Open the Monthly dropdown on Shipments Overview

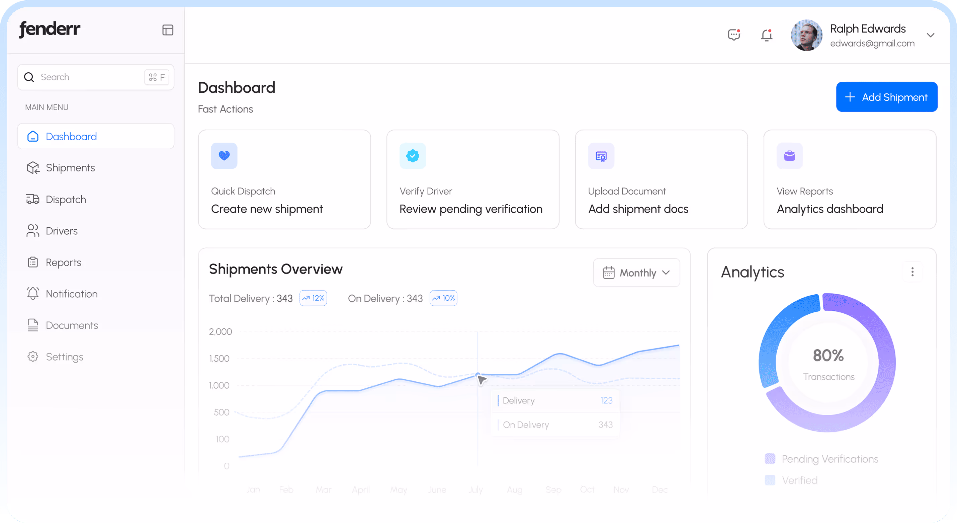pyautogui.click(x=636, y=273)
